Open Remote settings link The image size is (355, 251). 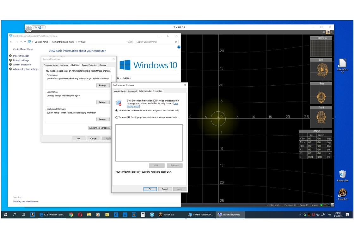pyautogui.click(x=21, y=60)
